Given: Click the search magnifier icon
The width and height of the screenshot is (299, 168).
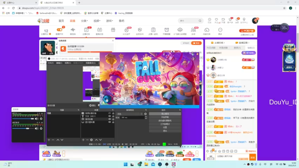Looking at the screenshot, I should [200, 21].
